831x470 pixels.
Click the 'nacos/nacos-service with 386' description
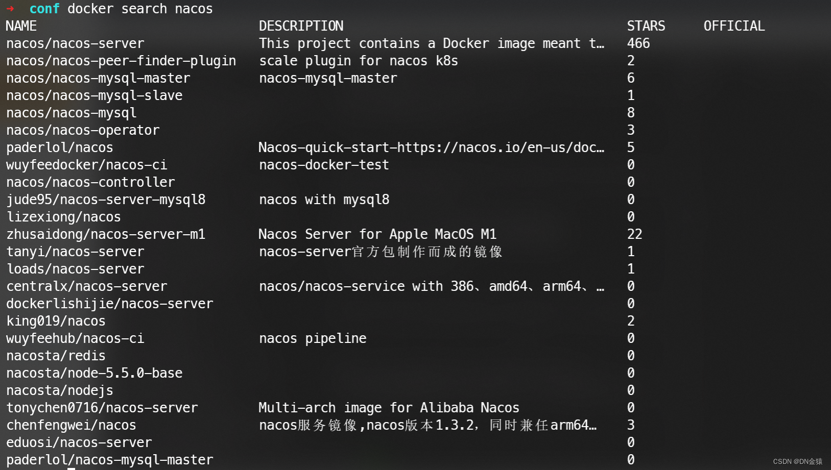[x=432, y=286]
